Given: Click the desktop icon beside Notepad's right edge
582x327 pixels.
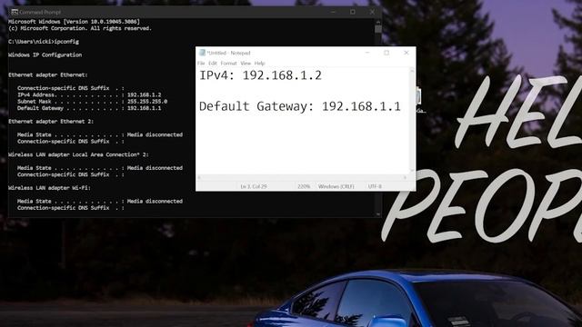Looking at the screenshot, I should 420,99.
